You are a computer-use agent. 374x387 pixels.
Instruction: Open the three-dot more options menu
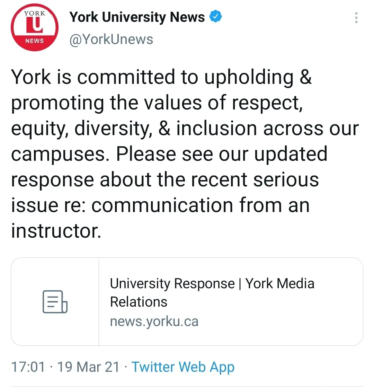point(356,18)
